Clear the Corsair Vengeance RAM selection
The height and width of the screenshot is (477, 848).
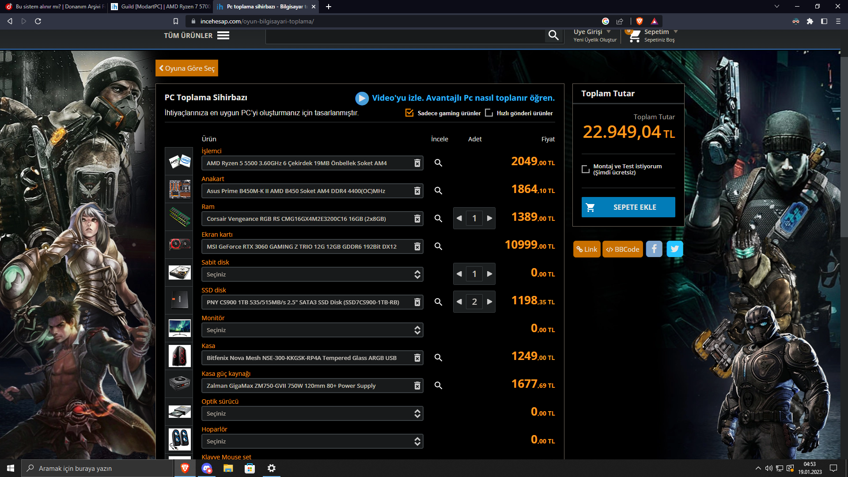[x=417, y=219]
